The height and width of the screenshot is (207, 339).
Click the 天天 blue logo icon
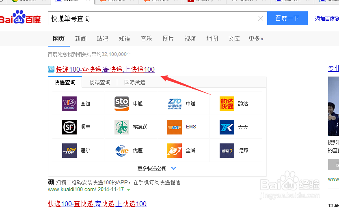tap(227, 127)
